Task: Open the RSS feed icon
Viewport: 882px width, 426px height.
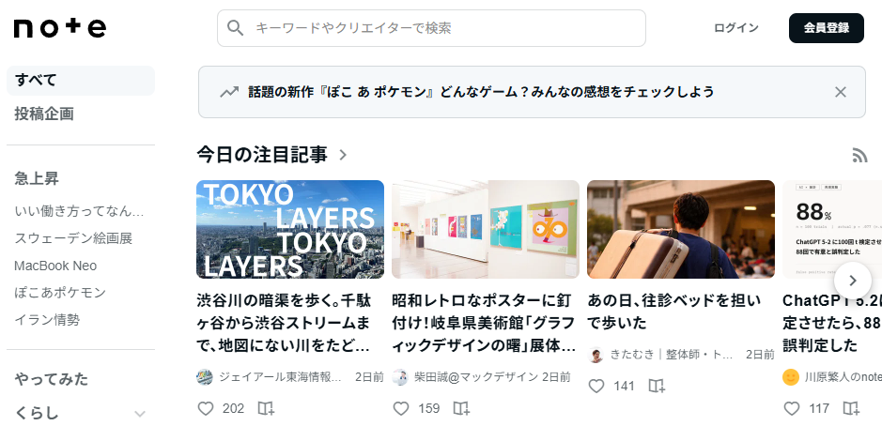Action: (859, 155)
